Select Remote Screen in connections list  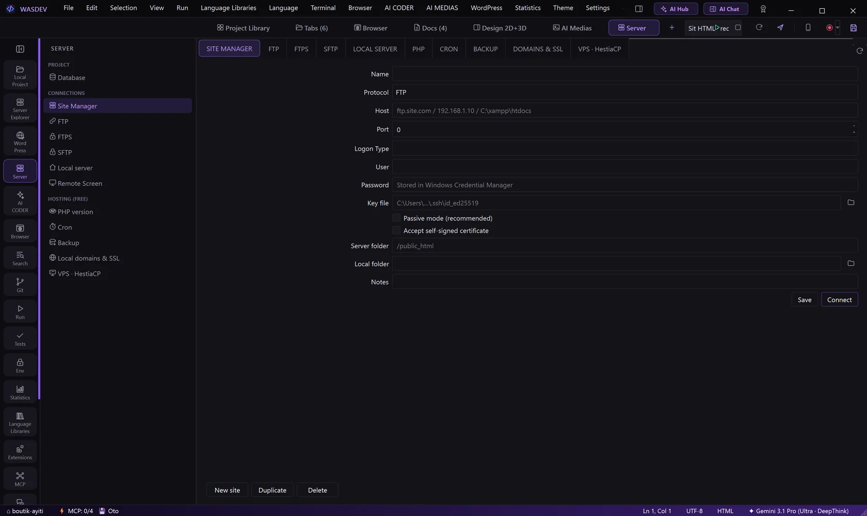tap(118, 183)
